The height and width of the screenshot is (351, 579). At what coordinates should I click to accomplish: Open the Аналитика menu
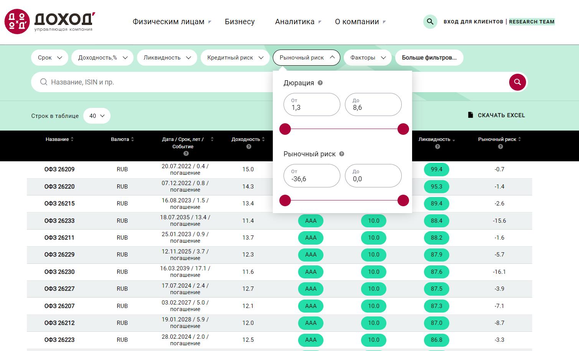(298, 22)
